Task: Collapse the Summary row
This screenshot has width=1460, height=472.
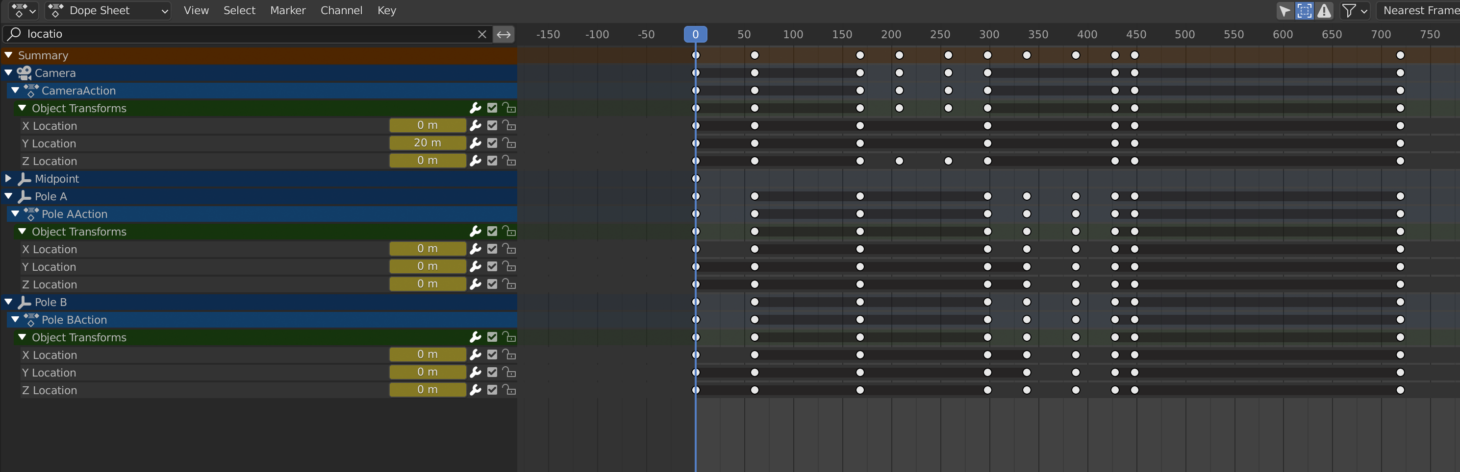Action: point(8,55)
